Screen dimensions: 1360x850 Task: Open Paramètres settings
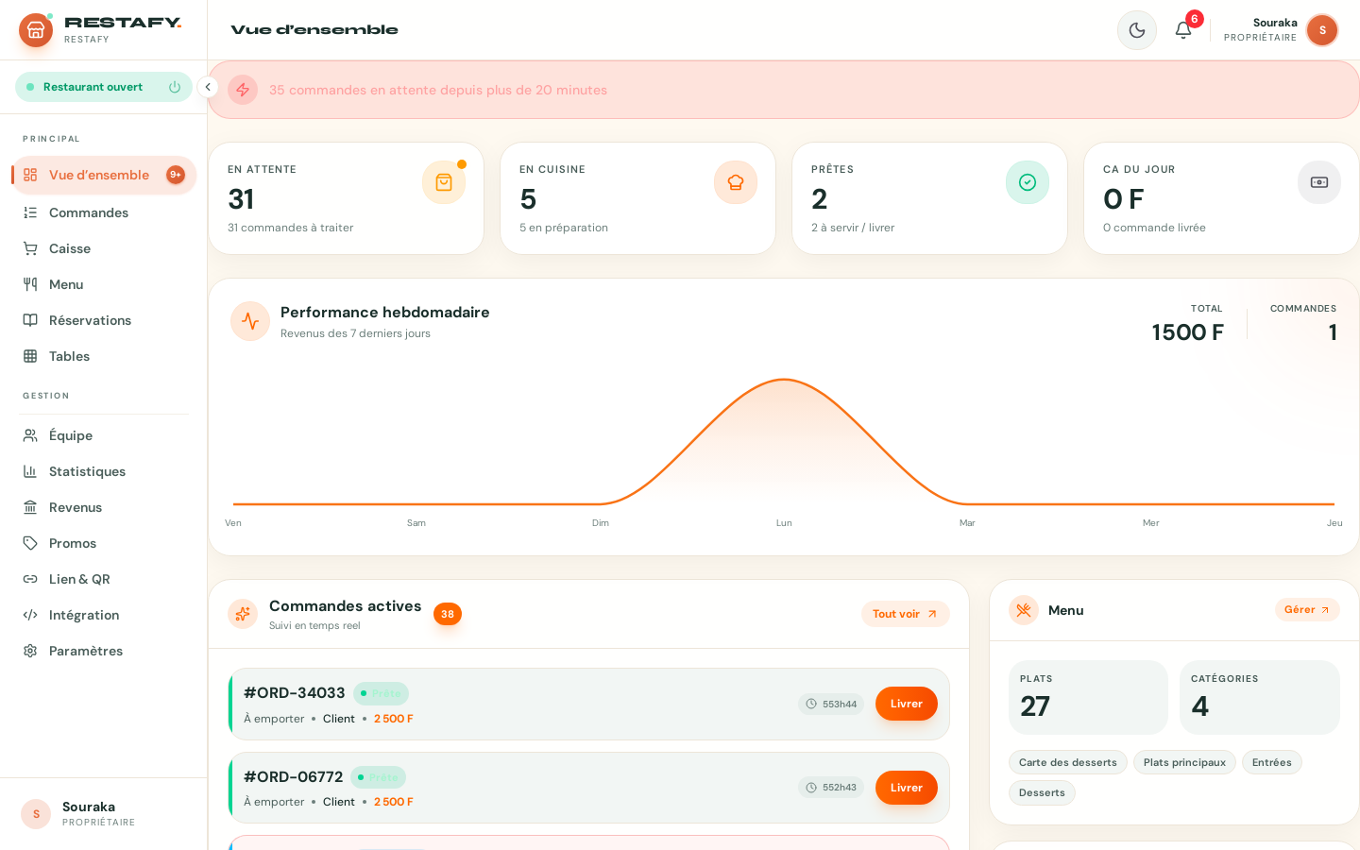104,651
